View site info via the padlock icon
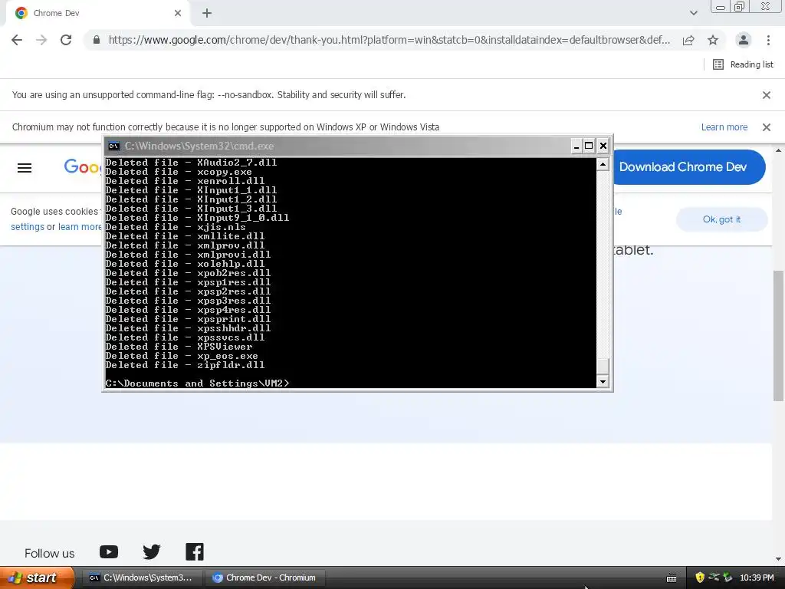This screenshot has width=785, height=589. (97, 40)
